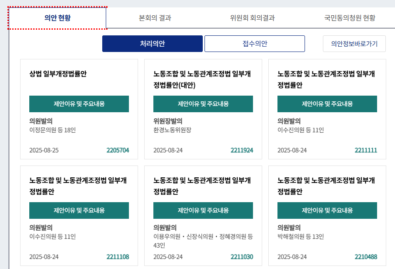View 제안이유 및 주요내용 for 상법 일부개정법률안
Screen dimensions: 395x269
(x=79, y=104)
